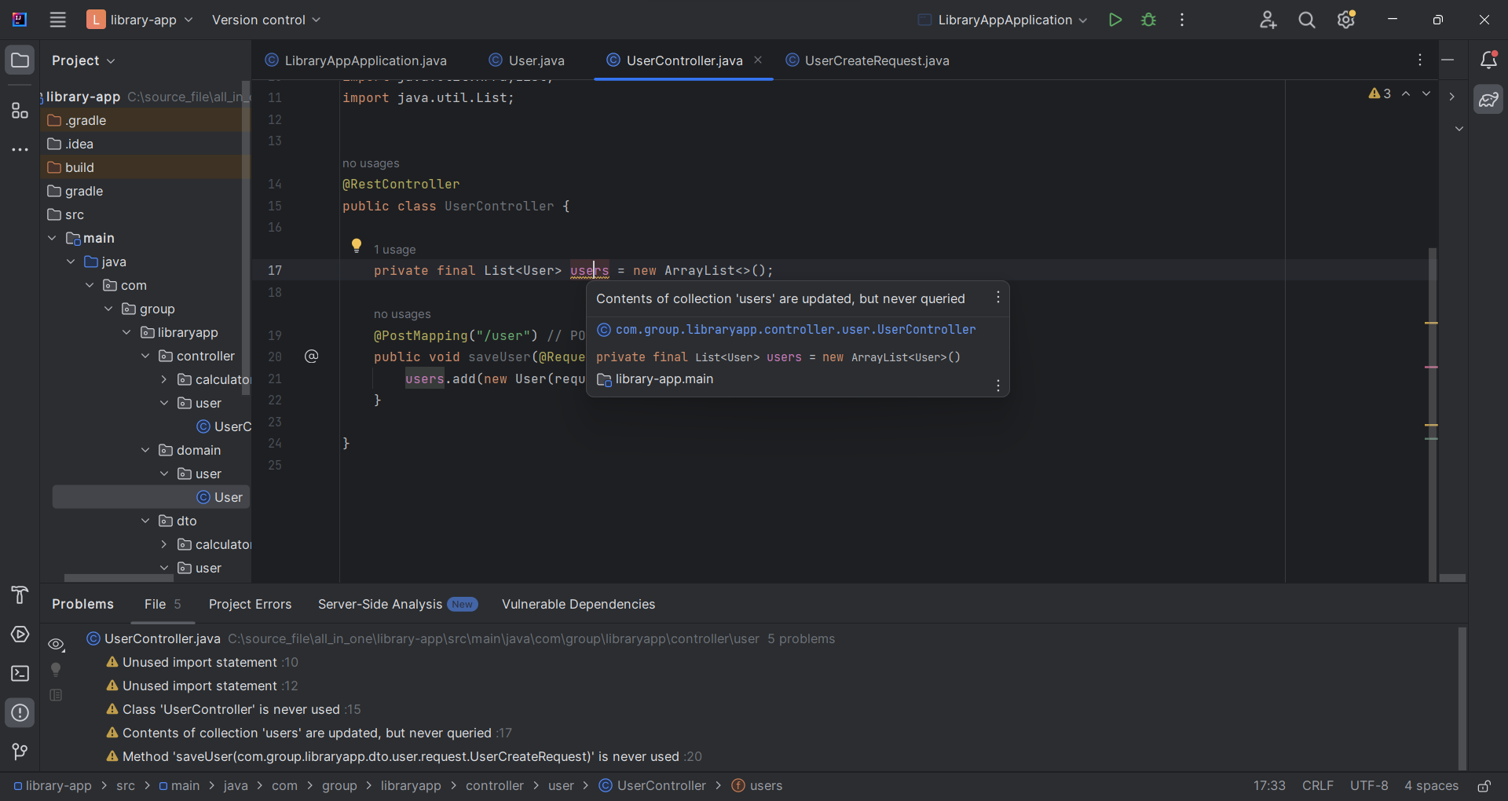Open the Terminal tool window
Viewport: 1508px width, 801px height.
20,674
